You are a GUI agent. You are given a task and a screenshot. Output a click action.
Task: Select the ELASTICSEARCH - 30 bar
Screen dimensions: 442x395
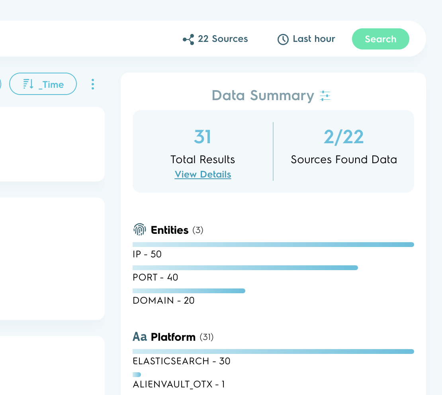273,352
